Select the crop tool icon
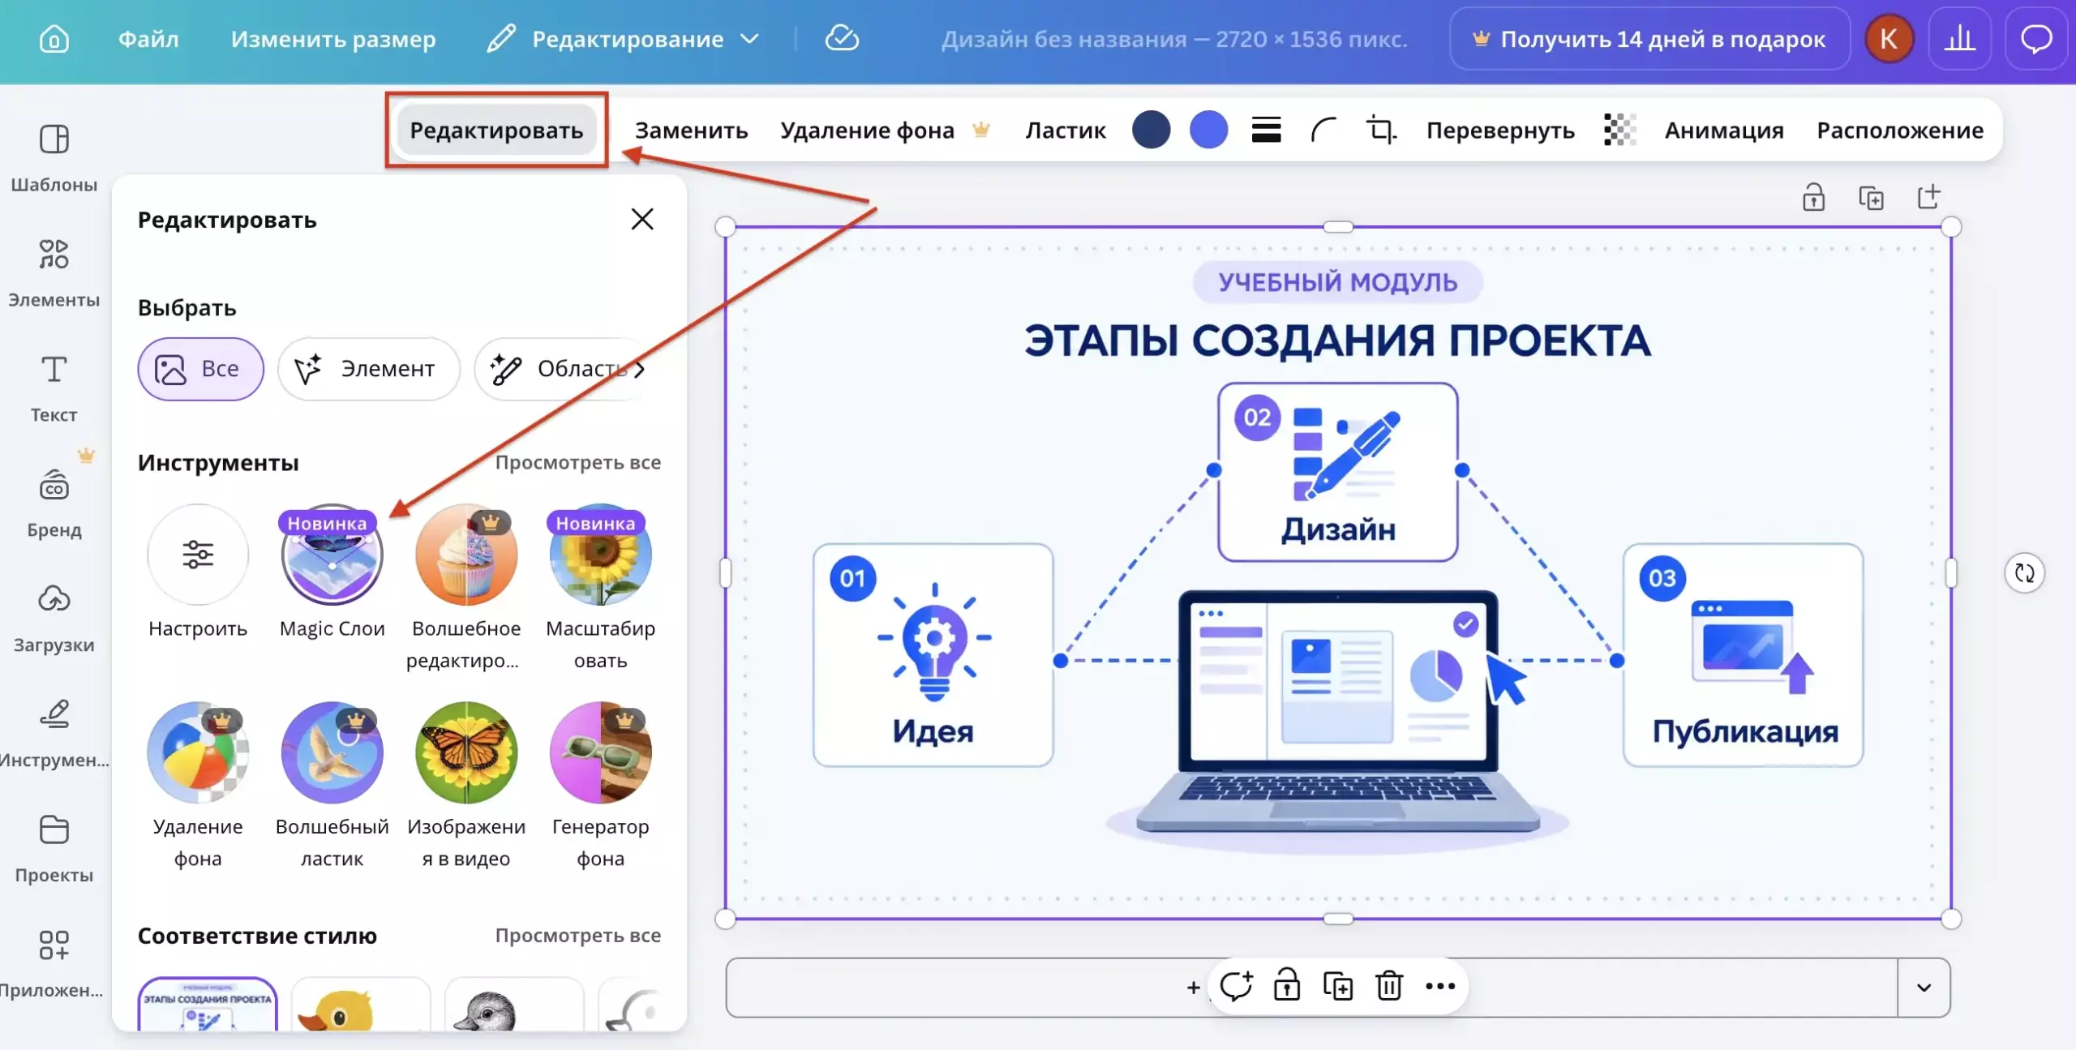 pos(1381,130)
